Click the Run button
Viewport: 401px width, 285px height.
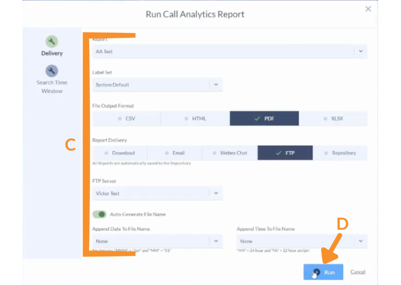pyautogui.click(x=323, y=272)
